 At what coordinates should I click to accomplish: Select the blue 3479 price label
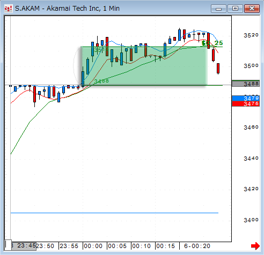[246, 98]
